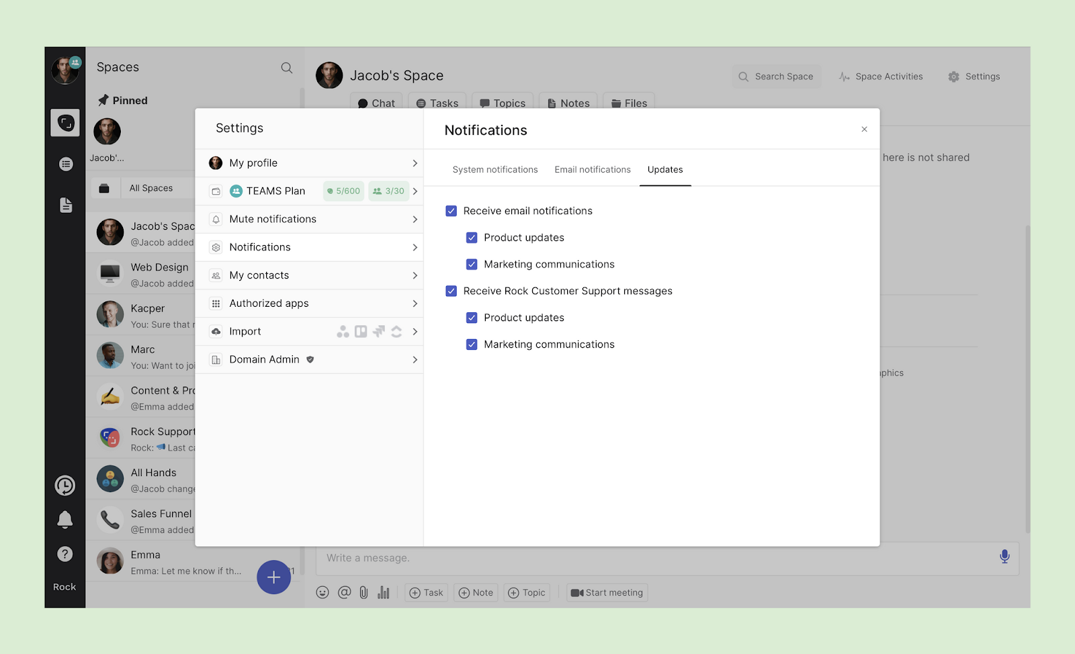Close the Notifications settings dialog
The height and width of the screenshot is (654, 1075).
[865, 129]
